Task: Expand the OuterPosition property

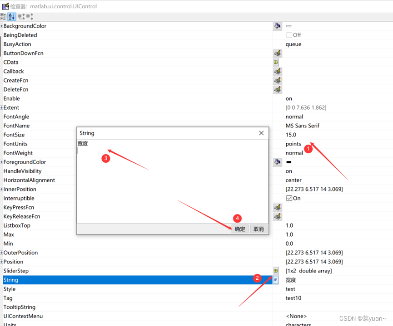Action: pos(1,253)
